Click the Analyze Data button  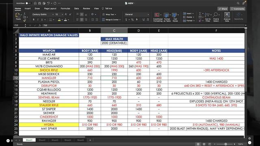pyautogui.click(x=227, y=17)
